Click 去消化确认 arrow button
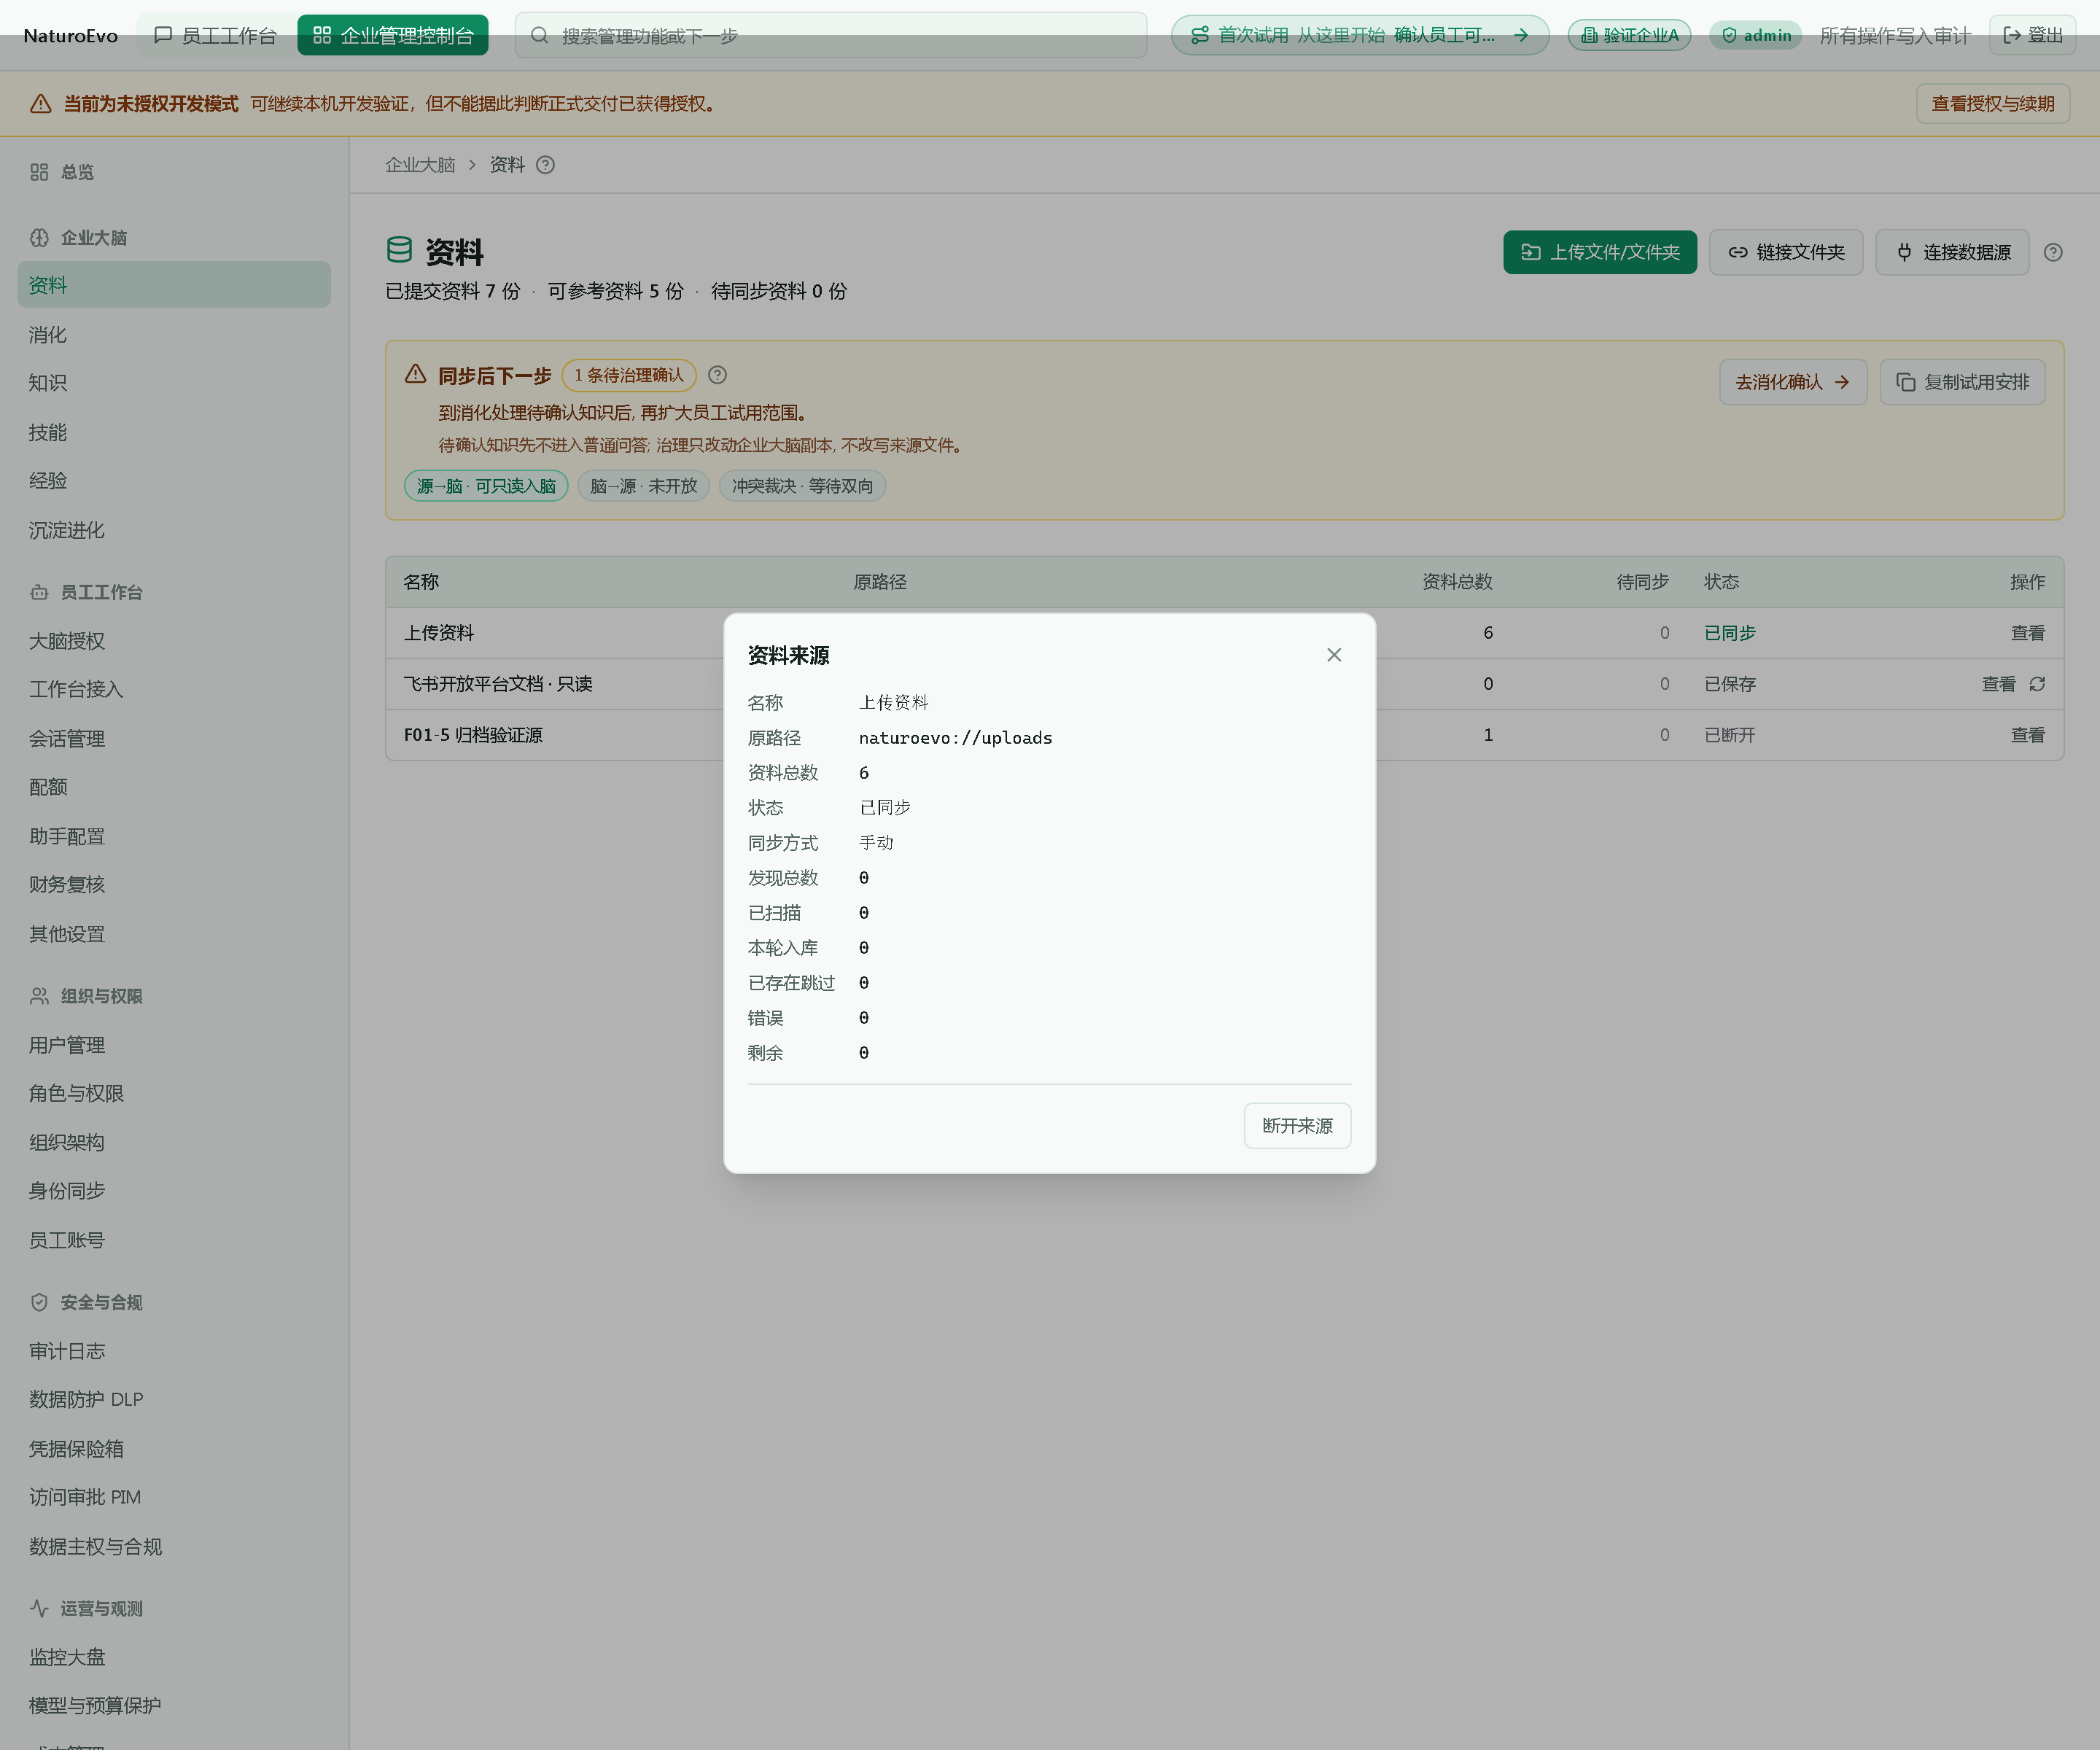2100x1750 pixels. click(x=1793, y=382)
